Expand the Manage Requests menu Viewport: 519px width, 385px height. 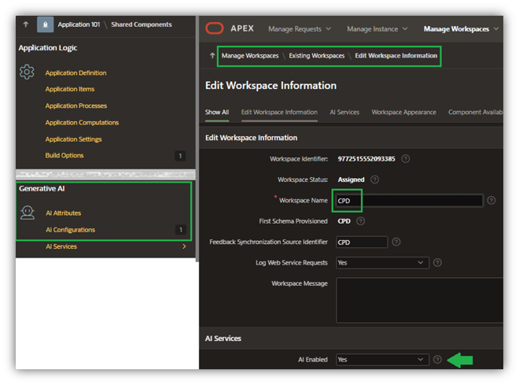tap(299, 29)
